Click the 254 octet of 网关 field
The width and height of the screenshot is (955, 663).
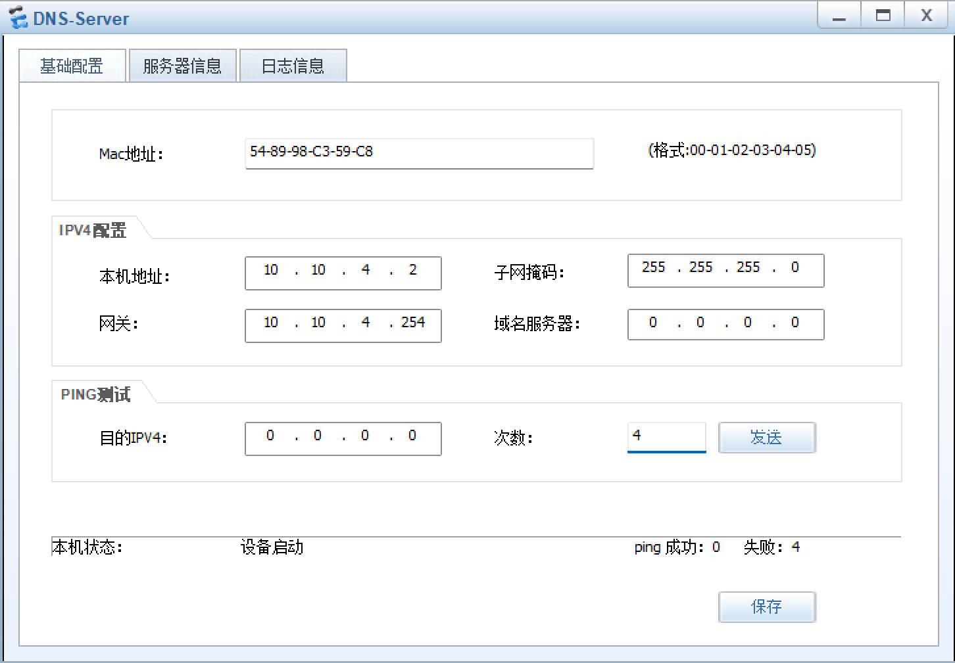pos(413,323)
